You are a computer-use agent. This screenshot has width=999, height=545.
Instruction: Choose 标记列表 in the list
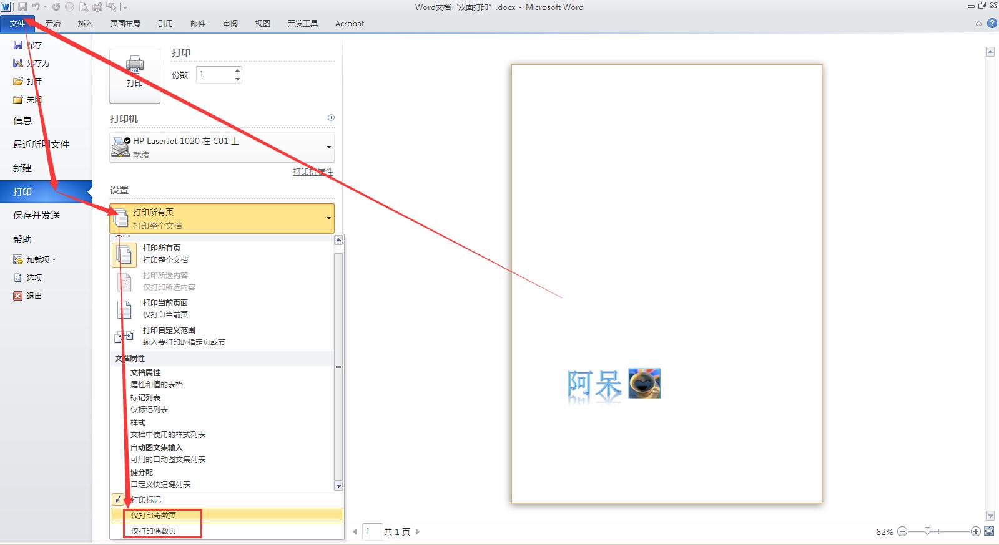pos(222,403)
